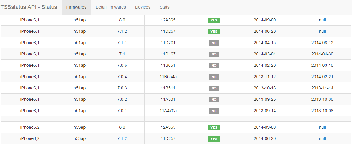Click NO badge for firmware 7.0.6
This screenshot has width=352, height=144.
point(214,66)
